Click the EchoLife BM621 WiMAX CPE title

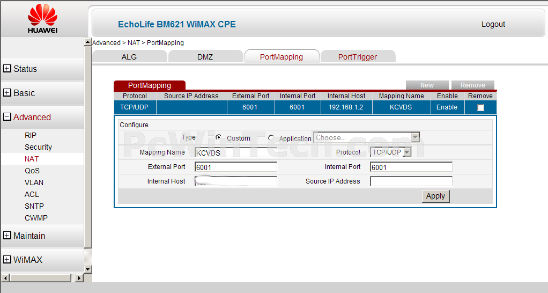coord(177,24)
